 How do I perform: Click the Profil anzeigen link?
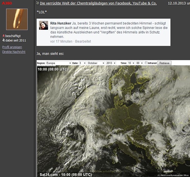tap(12, 47)
